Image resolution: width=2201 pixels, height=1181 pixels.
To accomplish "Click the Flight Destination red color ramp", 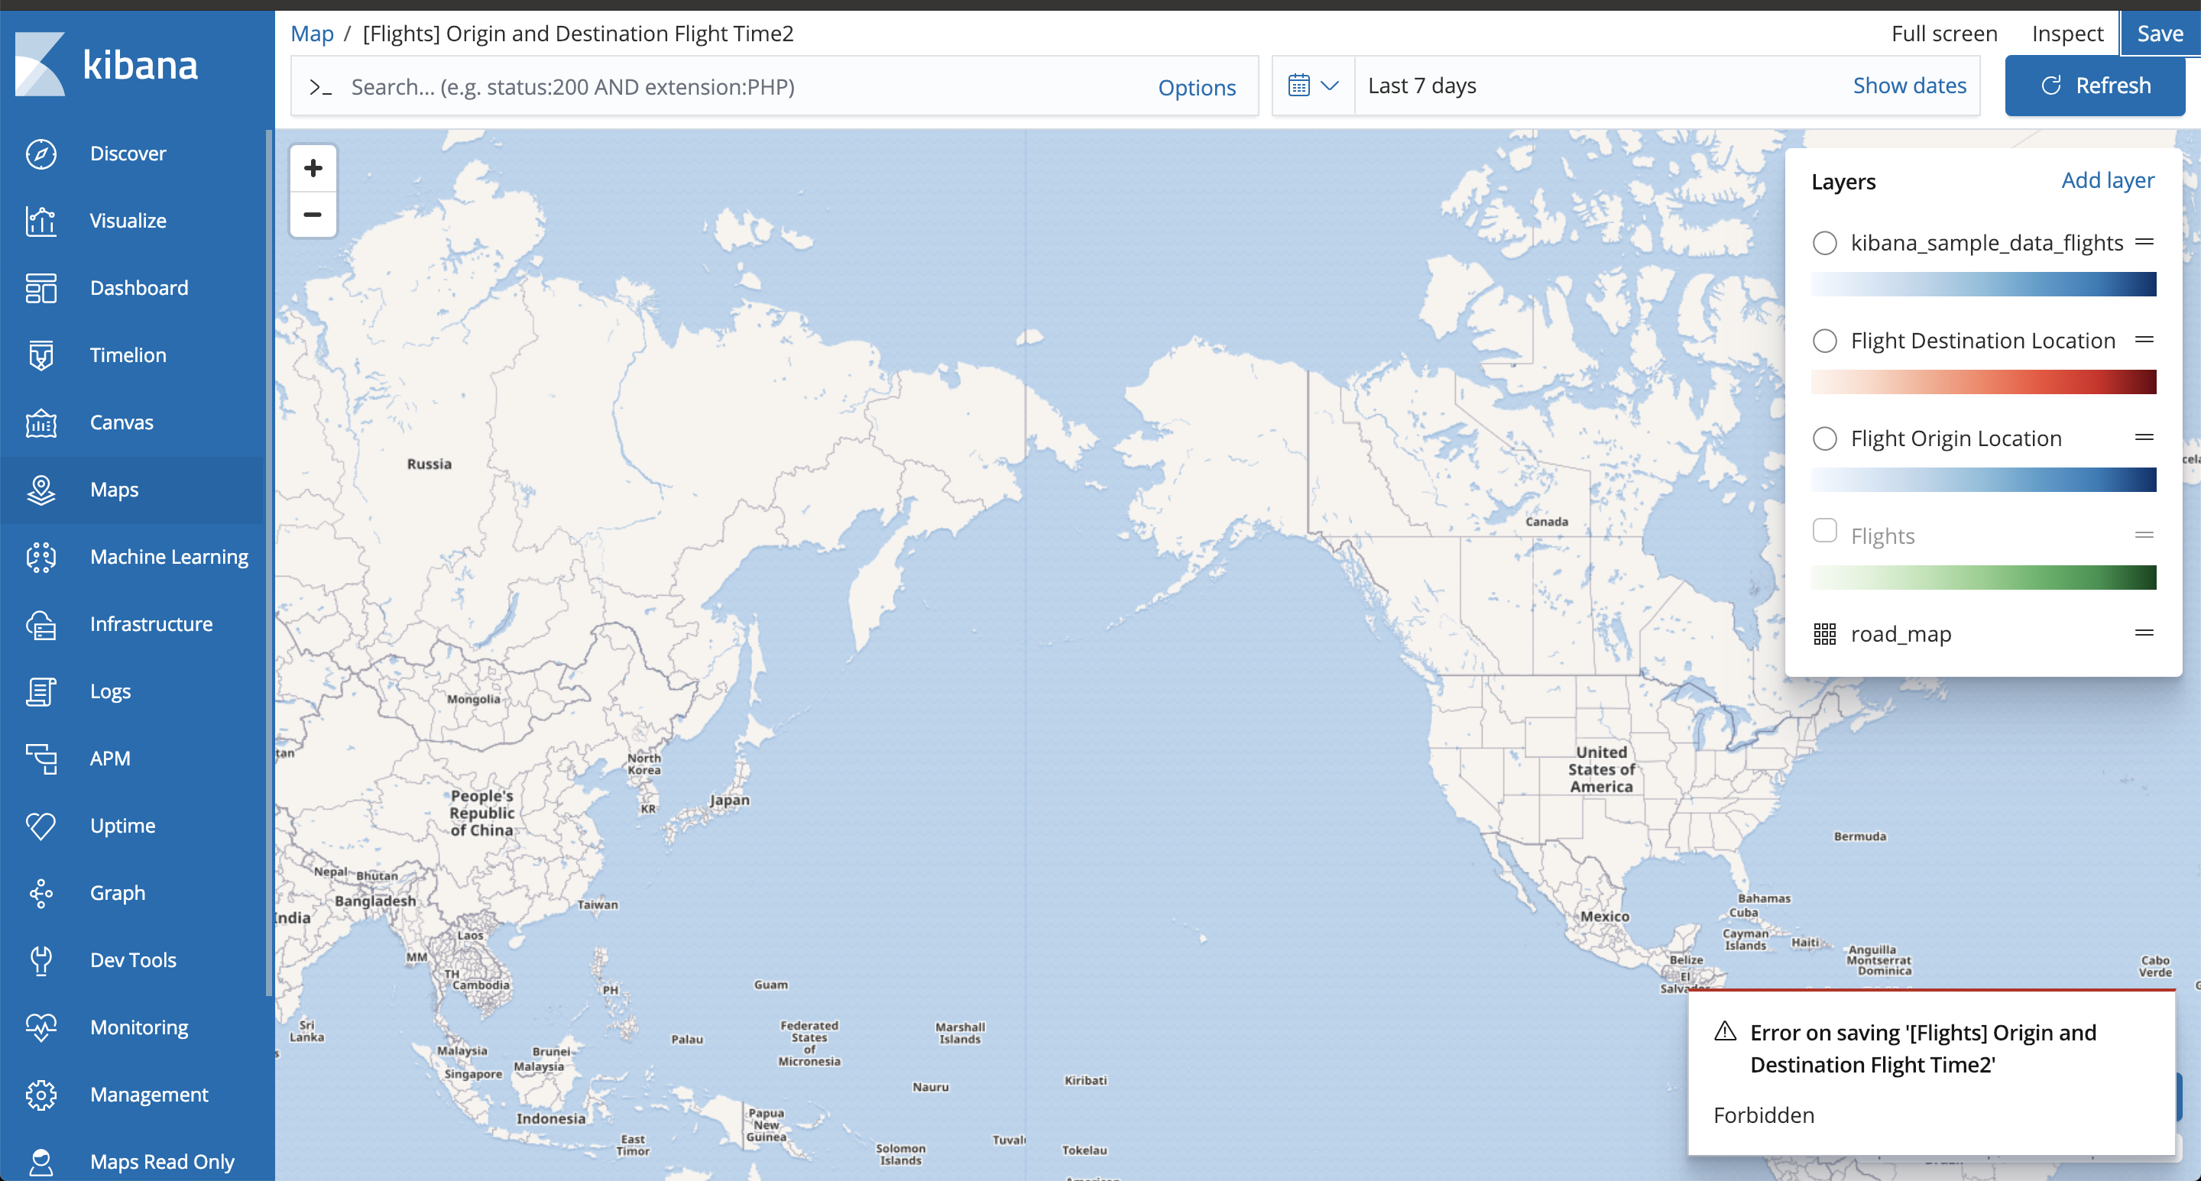I will (x=1983, y=382).
